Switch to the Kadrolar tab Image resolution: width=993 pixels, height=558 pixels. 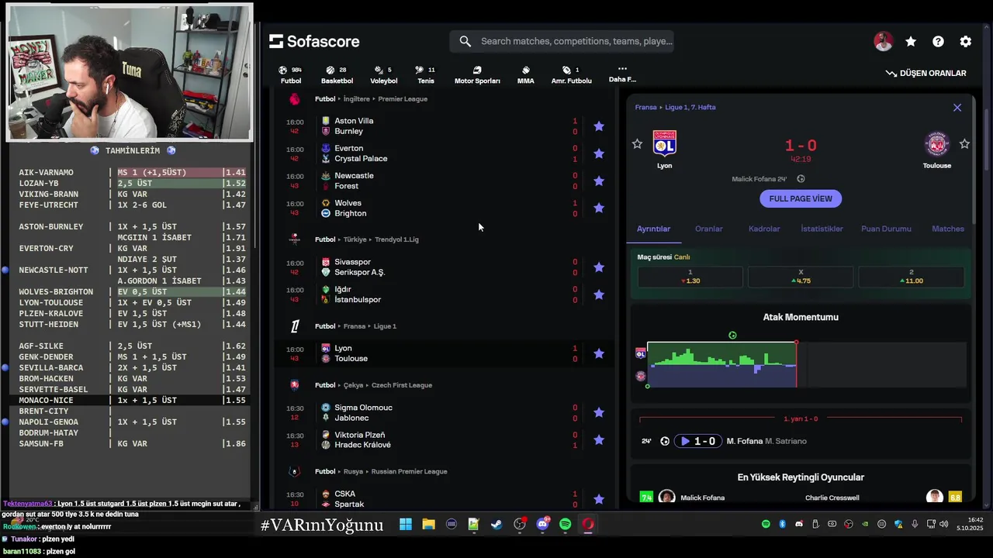(764, 229)
